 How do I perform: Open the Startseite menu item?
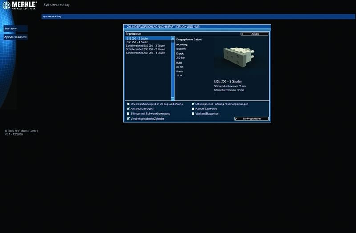coord(11,28)
